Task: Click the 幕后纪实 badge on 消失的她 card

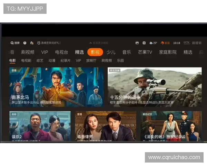Action: point(147,114)
